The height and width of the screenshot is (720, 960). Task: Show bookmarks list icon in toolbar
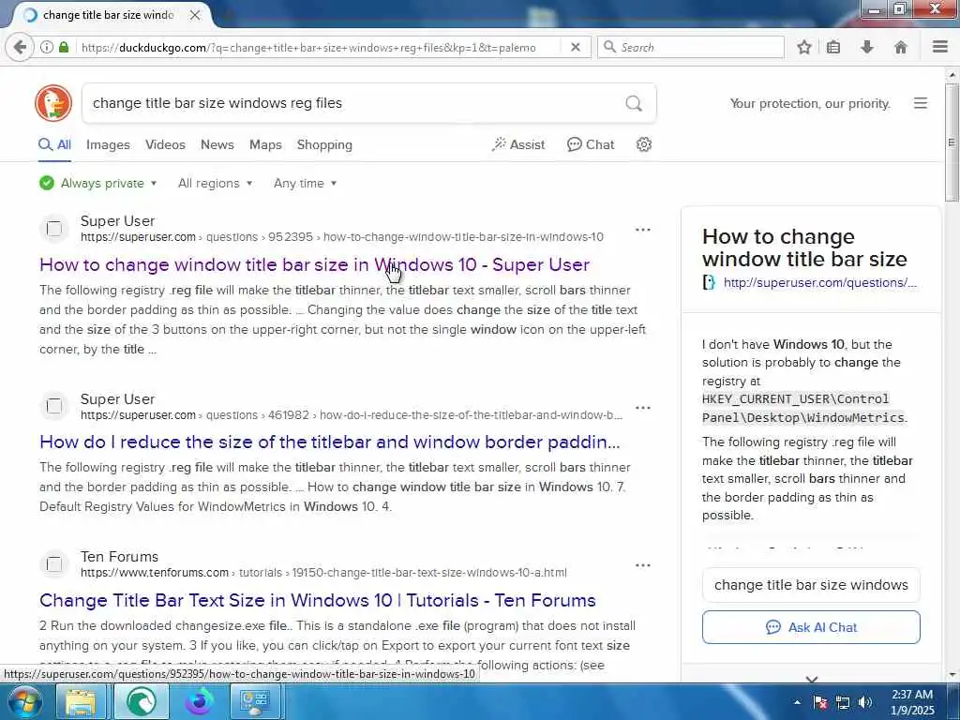(x=833, y=47)
